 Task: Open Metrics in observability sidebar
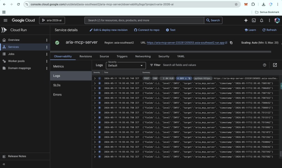click(x=71, y=66)
